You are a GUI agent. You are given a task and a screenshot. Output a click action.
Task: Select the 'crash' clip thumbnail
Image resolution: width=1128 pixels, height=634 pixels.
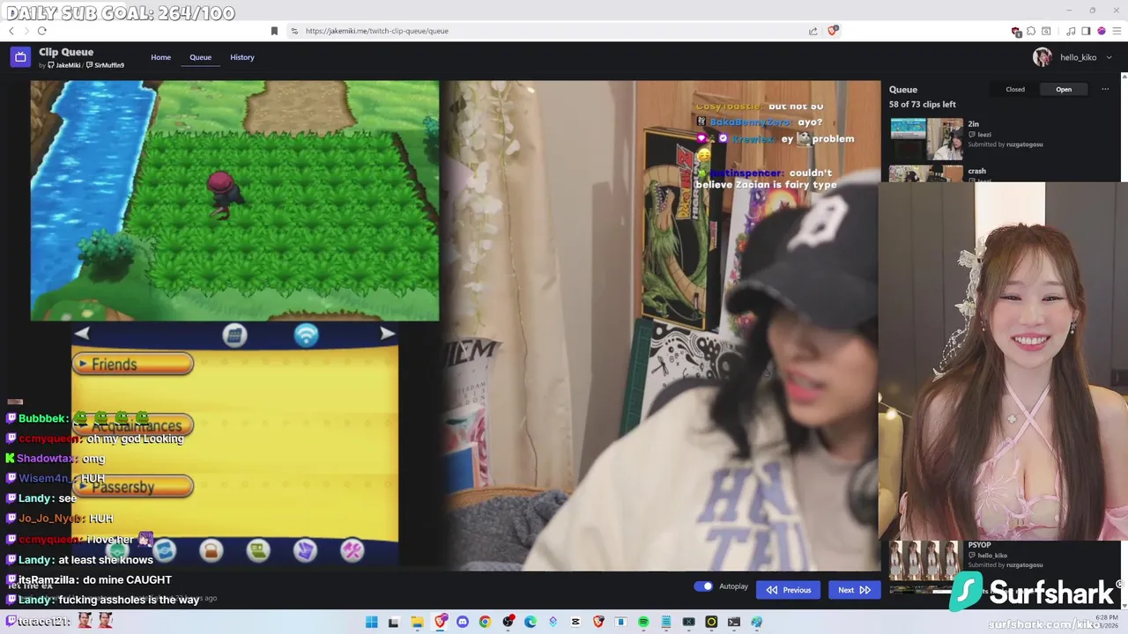pos(926,174)
